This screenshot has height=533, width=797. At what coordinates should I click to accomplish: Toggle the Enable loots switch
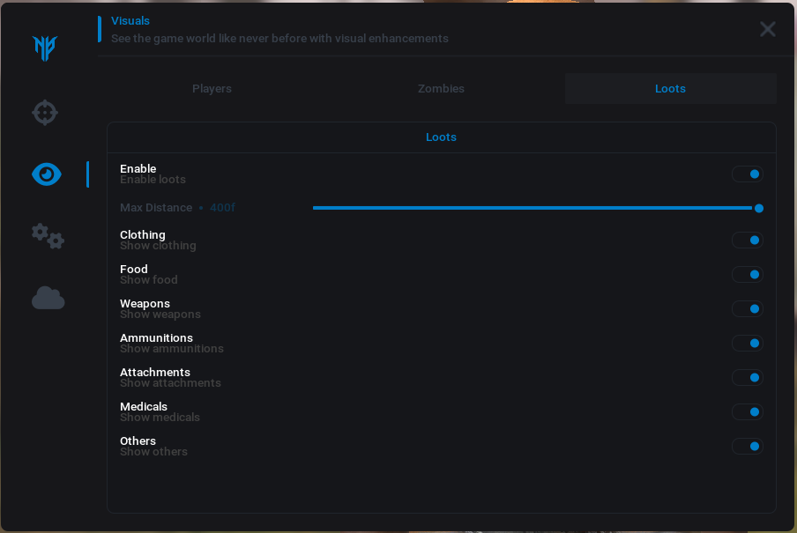click(x=748, y=174)
